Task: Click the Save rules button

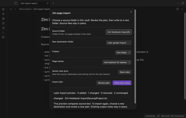Action: [125, 72]
